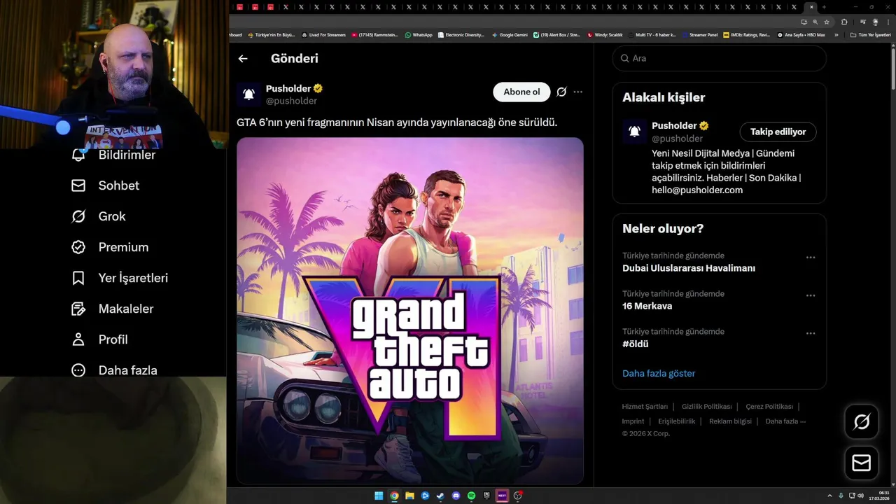Open File Explorer from the taskbar
Screen dimensions: 896x504
[409, 496]
